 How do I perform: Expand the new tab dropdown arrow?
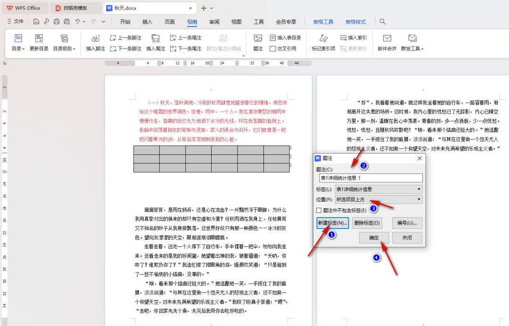[x=212, y=8]
